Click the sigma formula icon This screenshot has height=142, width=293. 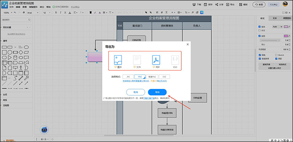coord(166,12)
